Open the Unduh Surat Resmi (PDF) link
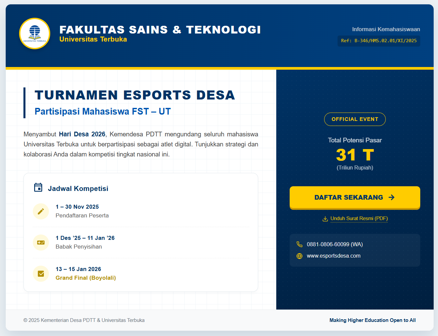The width and height of the screenshot is (438, 336). 359,218
